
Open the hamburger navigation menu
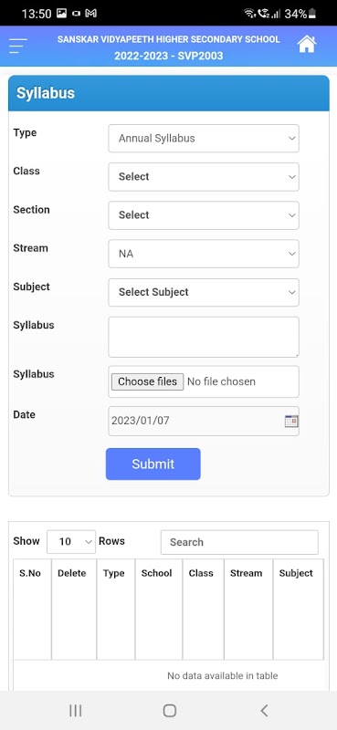click(17, 46)
